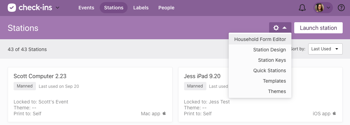This screenshot has width=350, height=125.
Task: Select the Stations tab
Action: click(114, 8)
